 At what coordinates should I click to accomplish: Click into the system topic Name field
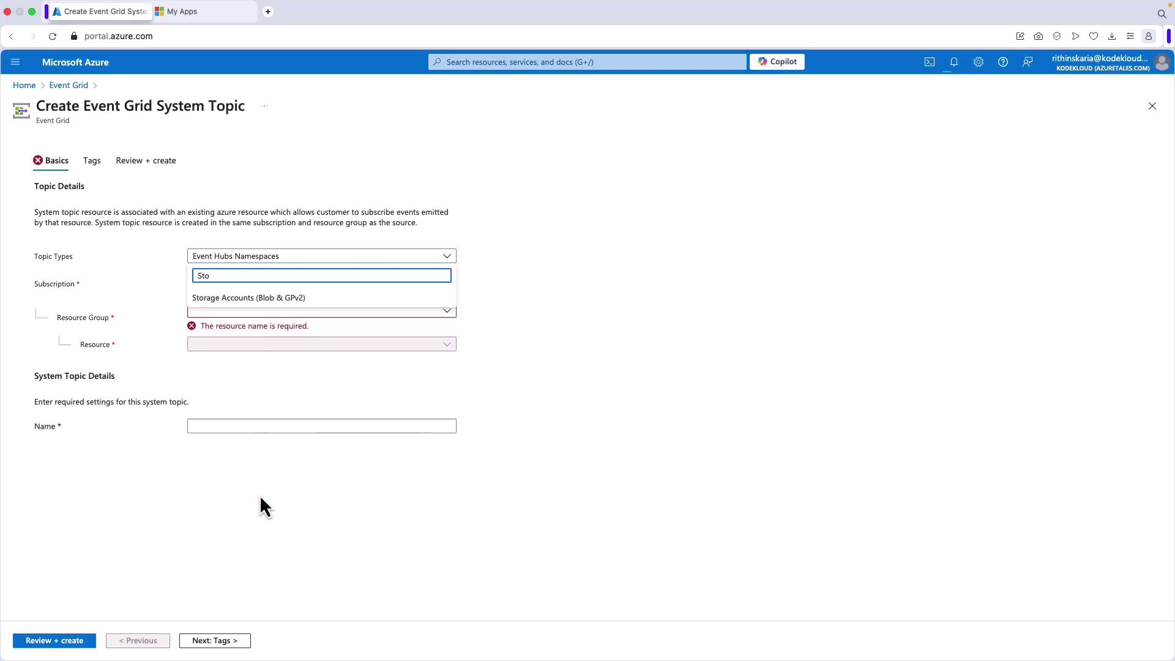[x=321, y=426]
